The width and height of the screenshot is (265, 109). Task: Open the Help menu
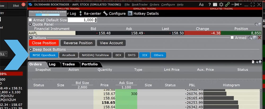(x=180, y=4)
